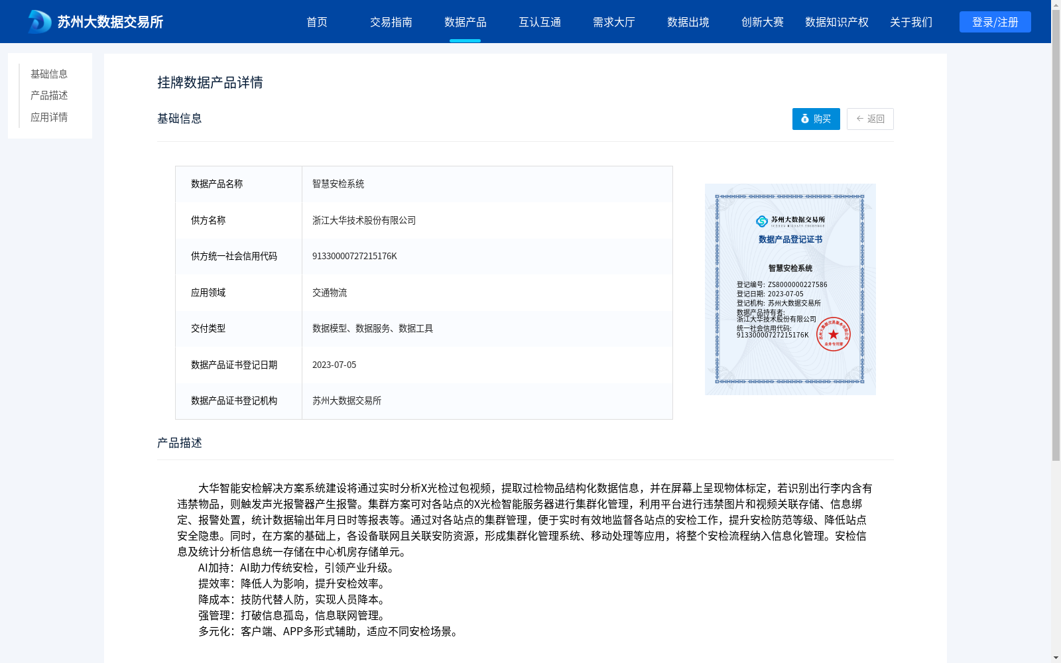The image size is (1061, 663).
Task: Click the page vertical scrollbar thumb
Action: pyautogui.click(x=1056, y=235)
